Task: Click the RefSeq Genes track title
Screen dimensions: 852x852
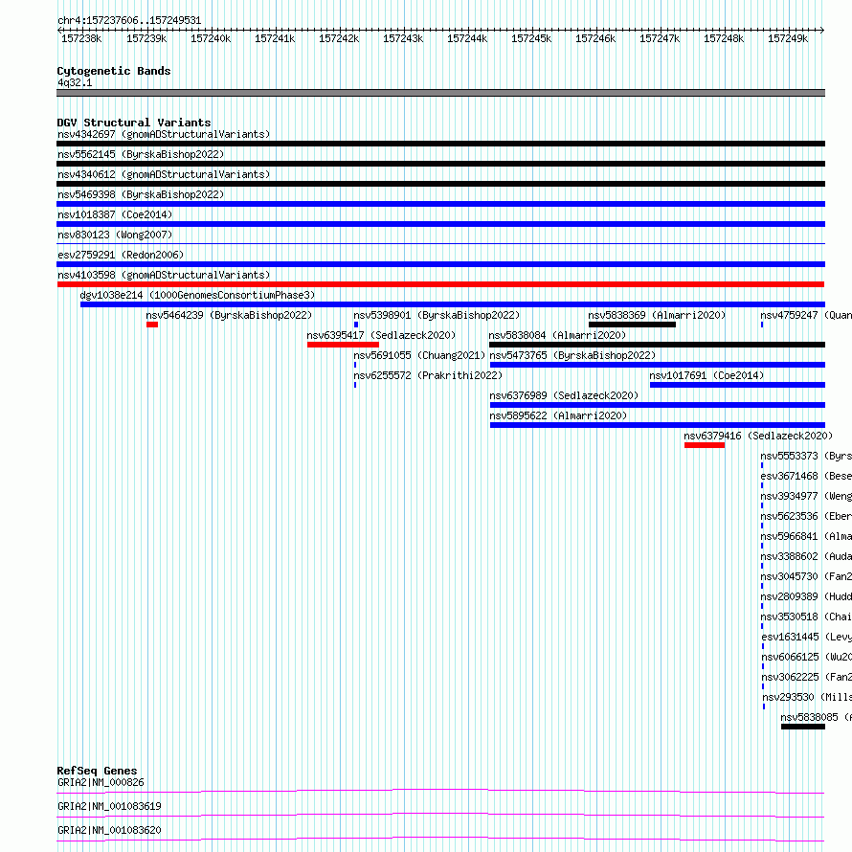Action: click(98, 771)
